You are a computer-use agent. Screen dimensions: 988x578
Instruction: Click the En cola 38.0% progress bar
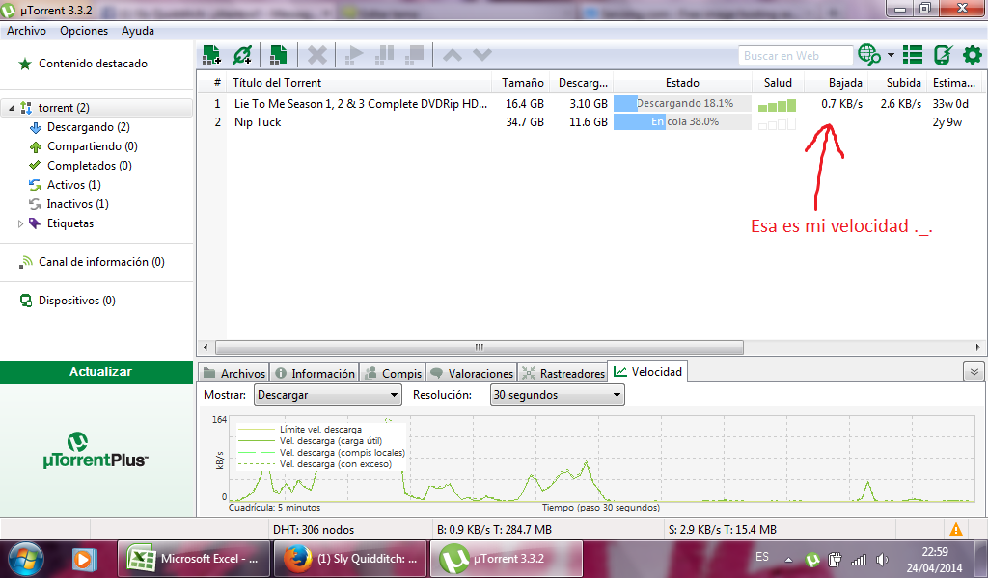pos(682,122)
